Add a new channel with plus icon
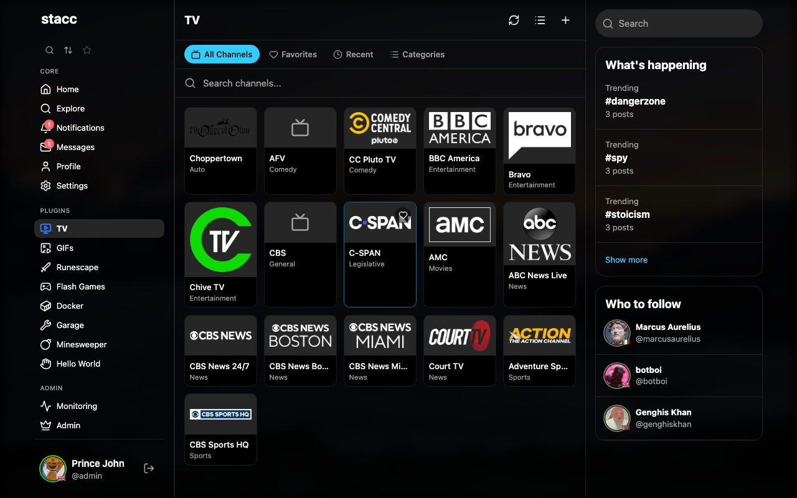Screen dimensions: 797x498 coord(565,20)
